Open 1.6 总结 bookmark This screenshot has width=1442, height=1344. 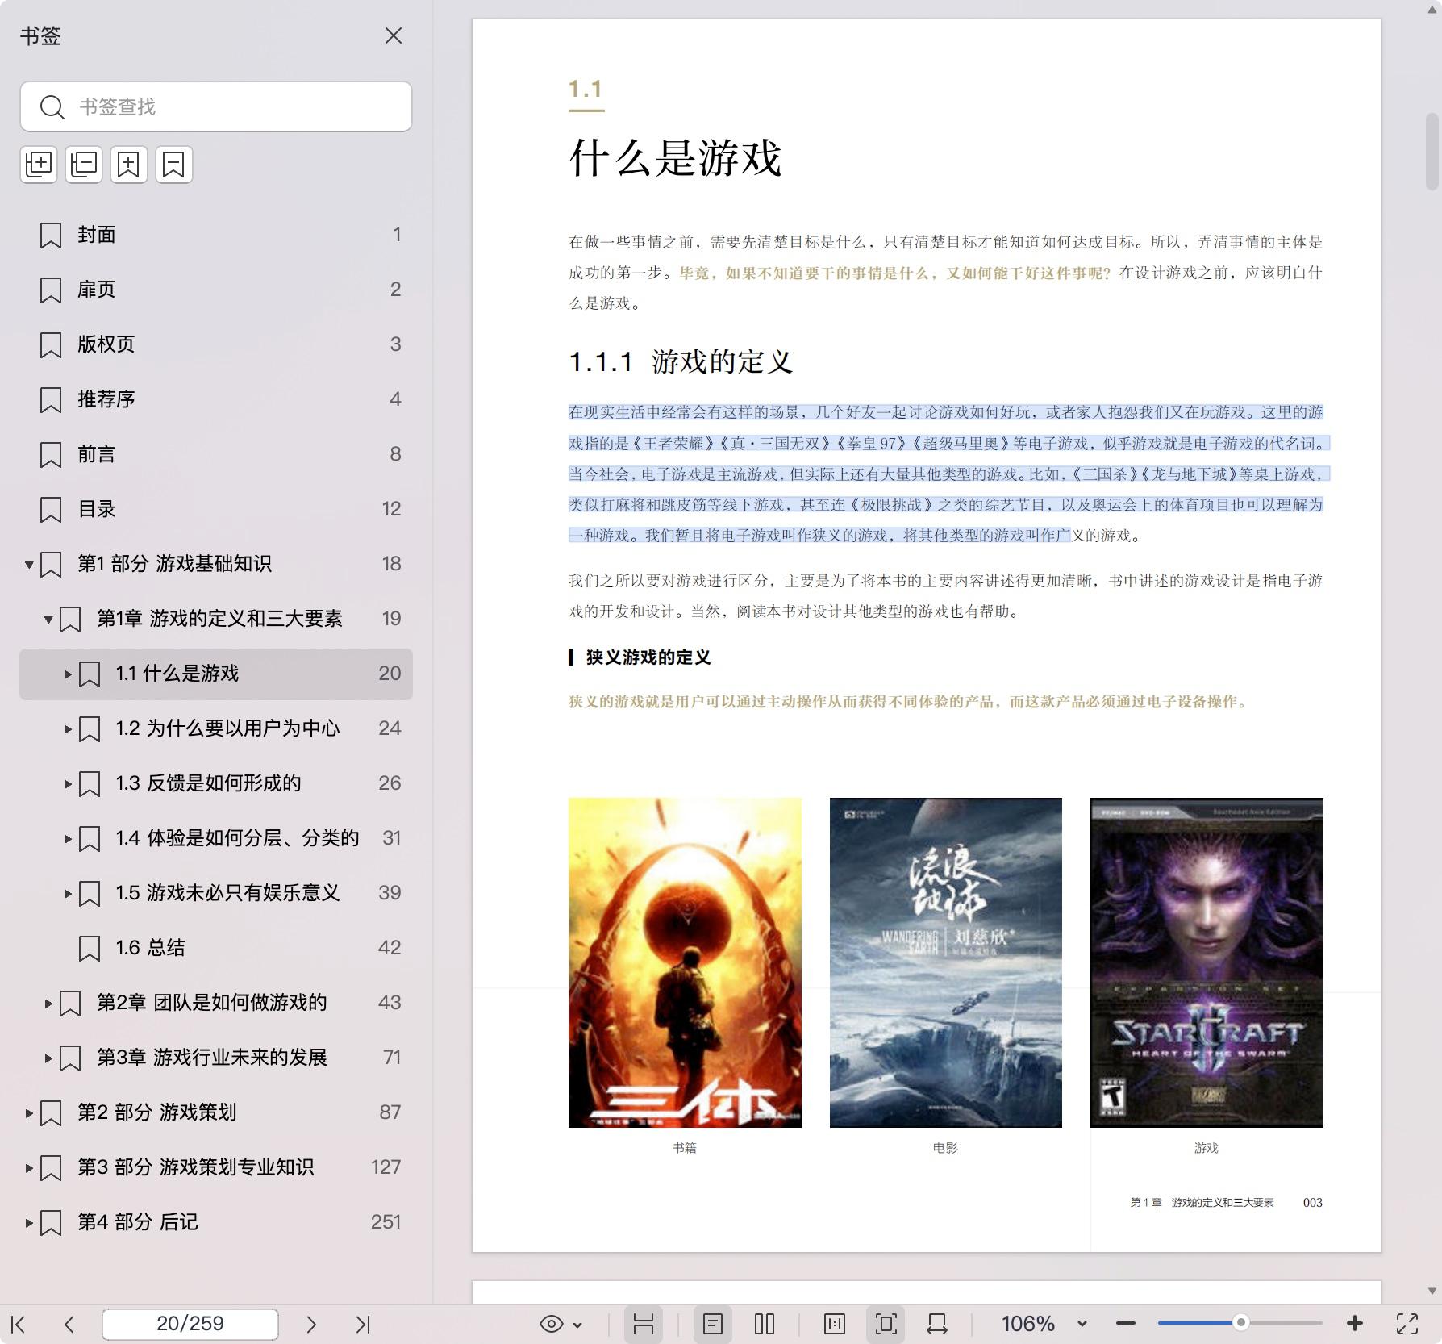point(216,948)
